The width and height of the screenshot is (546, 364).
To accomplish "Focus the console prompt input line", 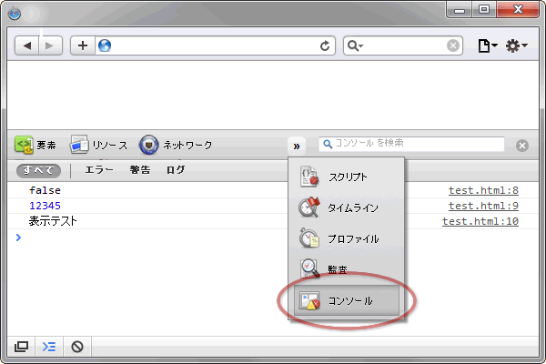I will 273,238.
